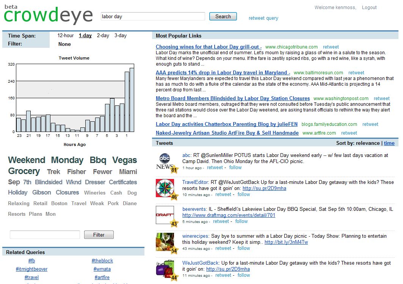This screenshot has height=284, width=403.
Task: Click the Fisher tag
Action: pos(77,172)
